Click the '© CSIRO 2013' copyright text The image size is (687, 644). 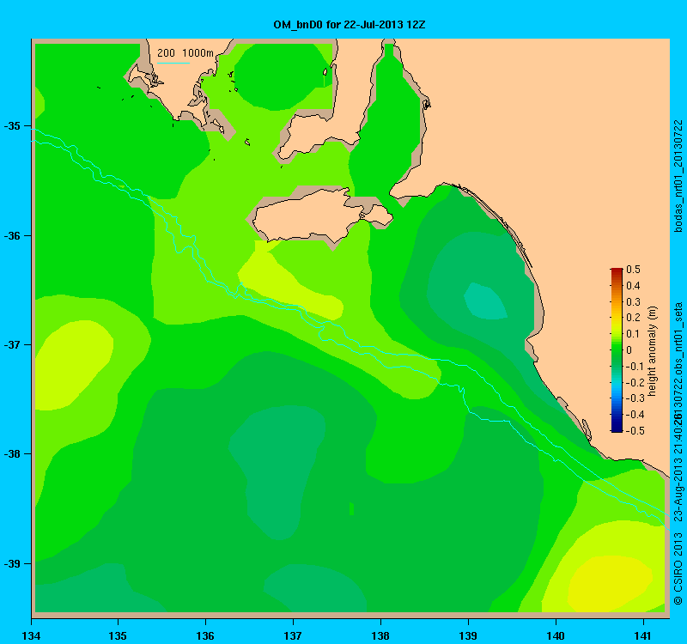click(x=678, y=568)
